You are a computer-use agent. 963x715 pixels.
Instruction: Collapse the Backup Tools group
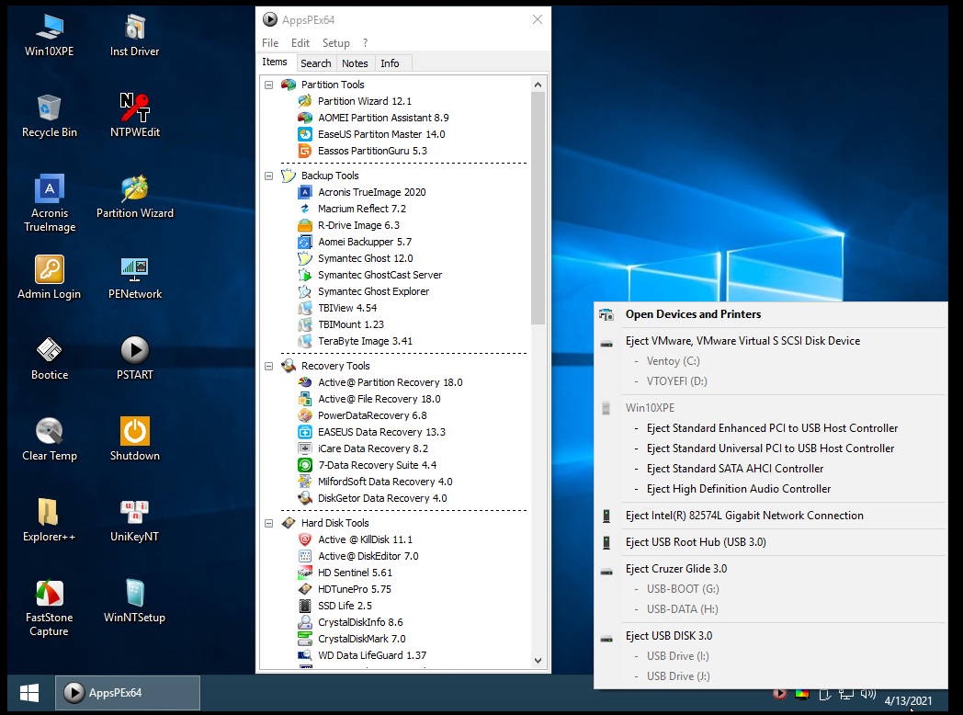[x=269, y=176]
